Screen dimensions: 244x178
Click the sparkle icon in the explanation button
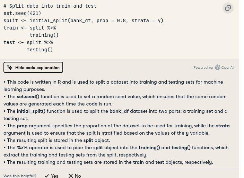(10, 68)
